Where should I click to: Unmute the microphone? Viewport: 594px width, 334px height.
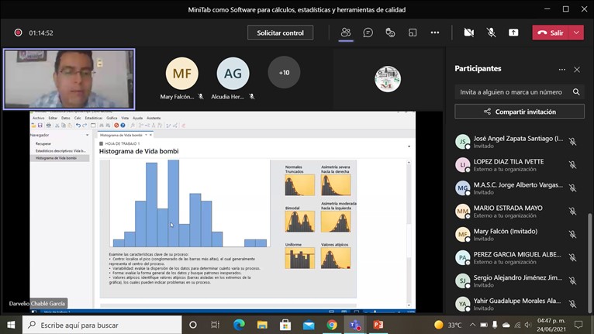coord(492,33)
